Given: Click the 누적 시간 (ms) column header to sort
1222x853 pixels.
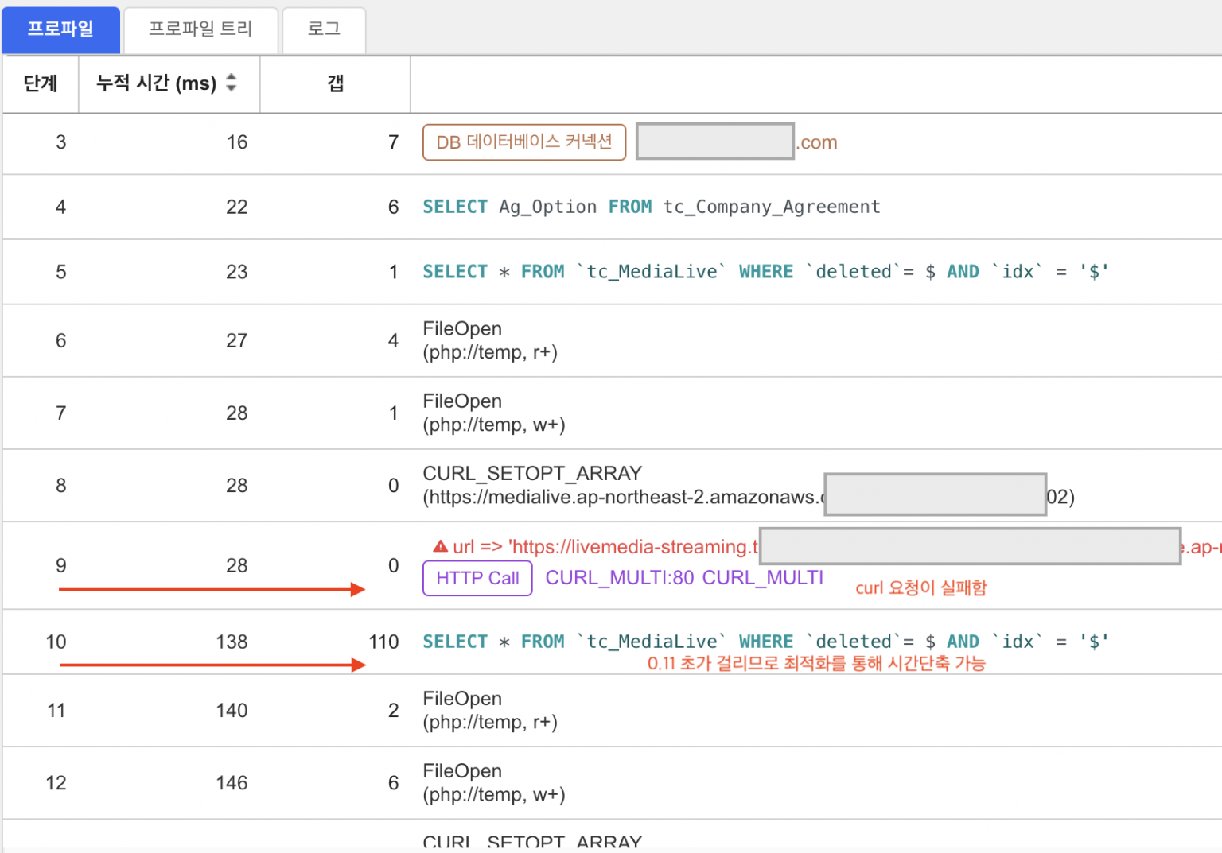Looking at the screenshot, I should pyautogui.click(x=154, y=83).
